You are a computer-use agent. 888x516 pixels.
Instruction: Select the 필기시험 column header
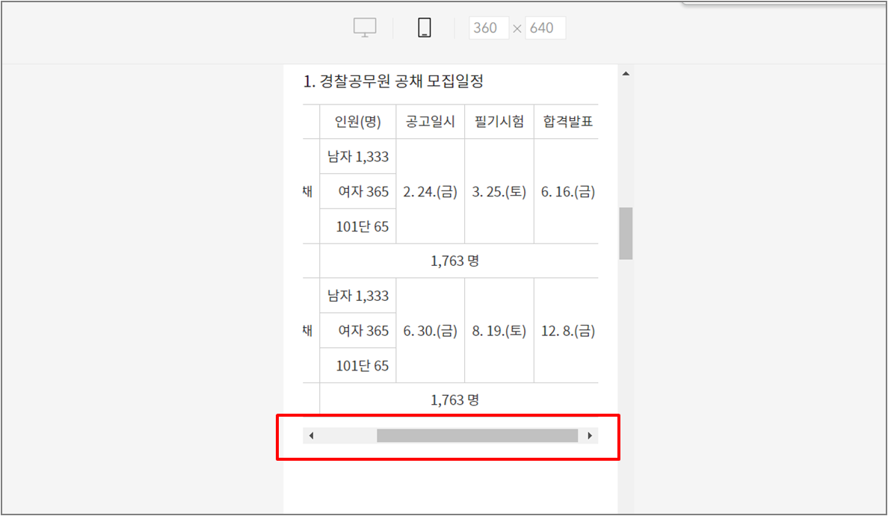point(499,121)
